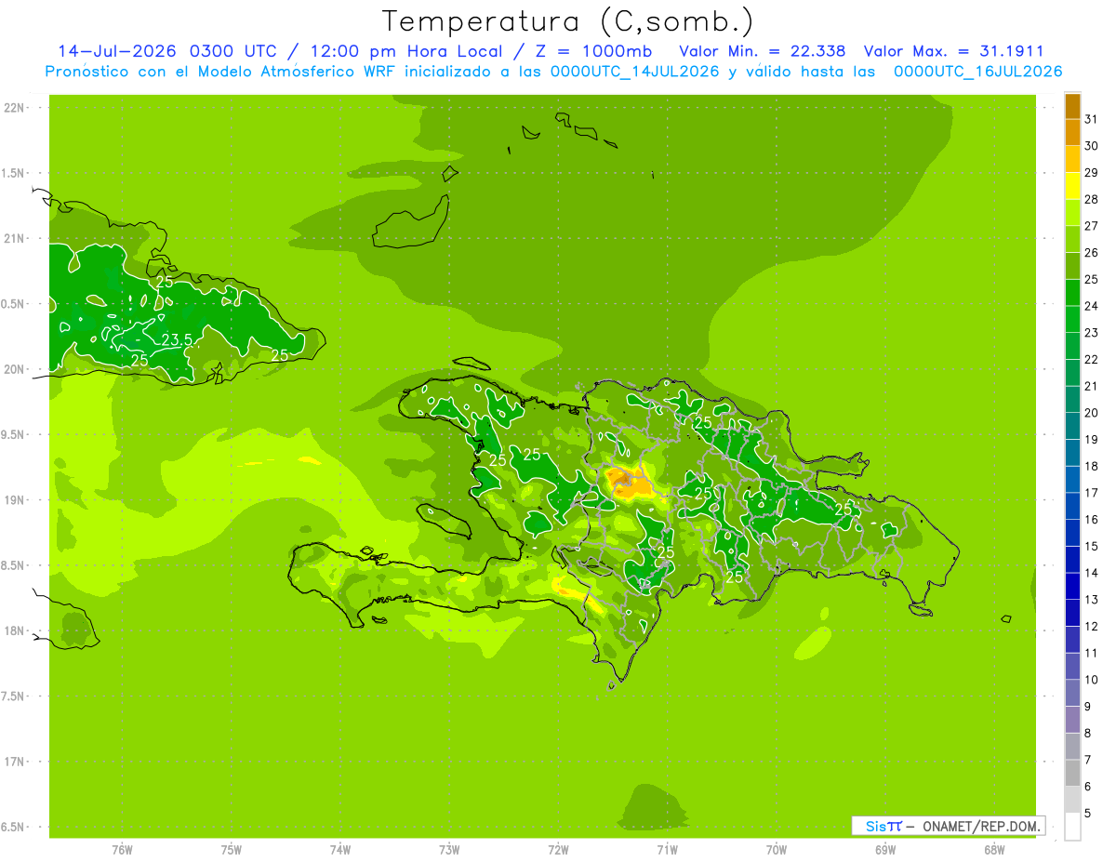Viewport: 1116px width, 862px height.
Task: Click the "74W" longitude label
Action: tap(340, 849)
